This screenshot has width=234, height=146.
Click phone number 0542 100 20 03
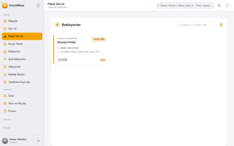[70, 48]
